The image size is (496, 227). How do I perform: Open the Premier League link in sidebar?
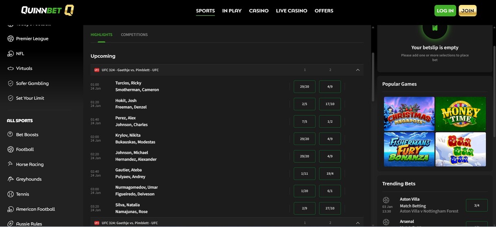[32, 38]
